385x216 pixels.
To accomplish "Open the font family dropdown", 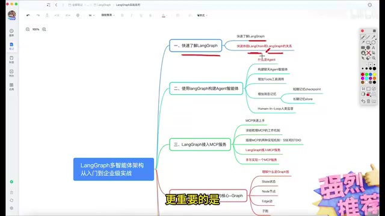I will coord(108,15).
